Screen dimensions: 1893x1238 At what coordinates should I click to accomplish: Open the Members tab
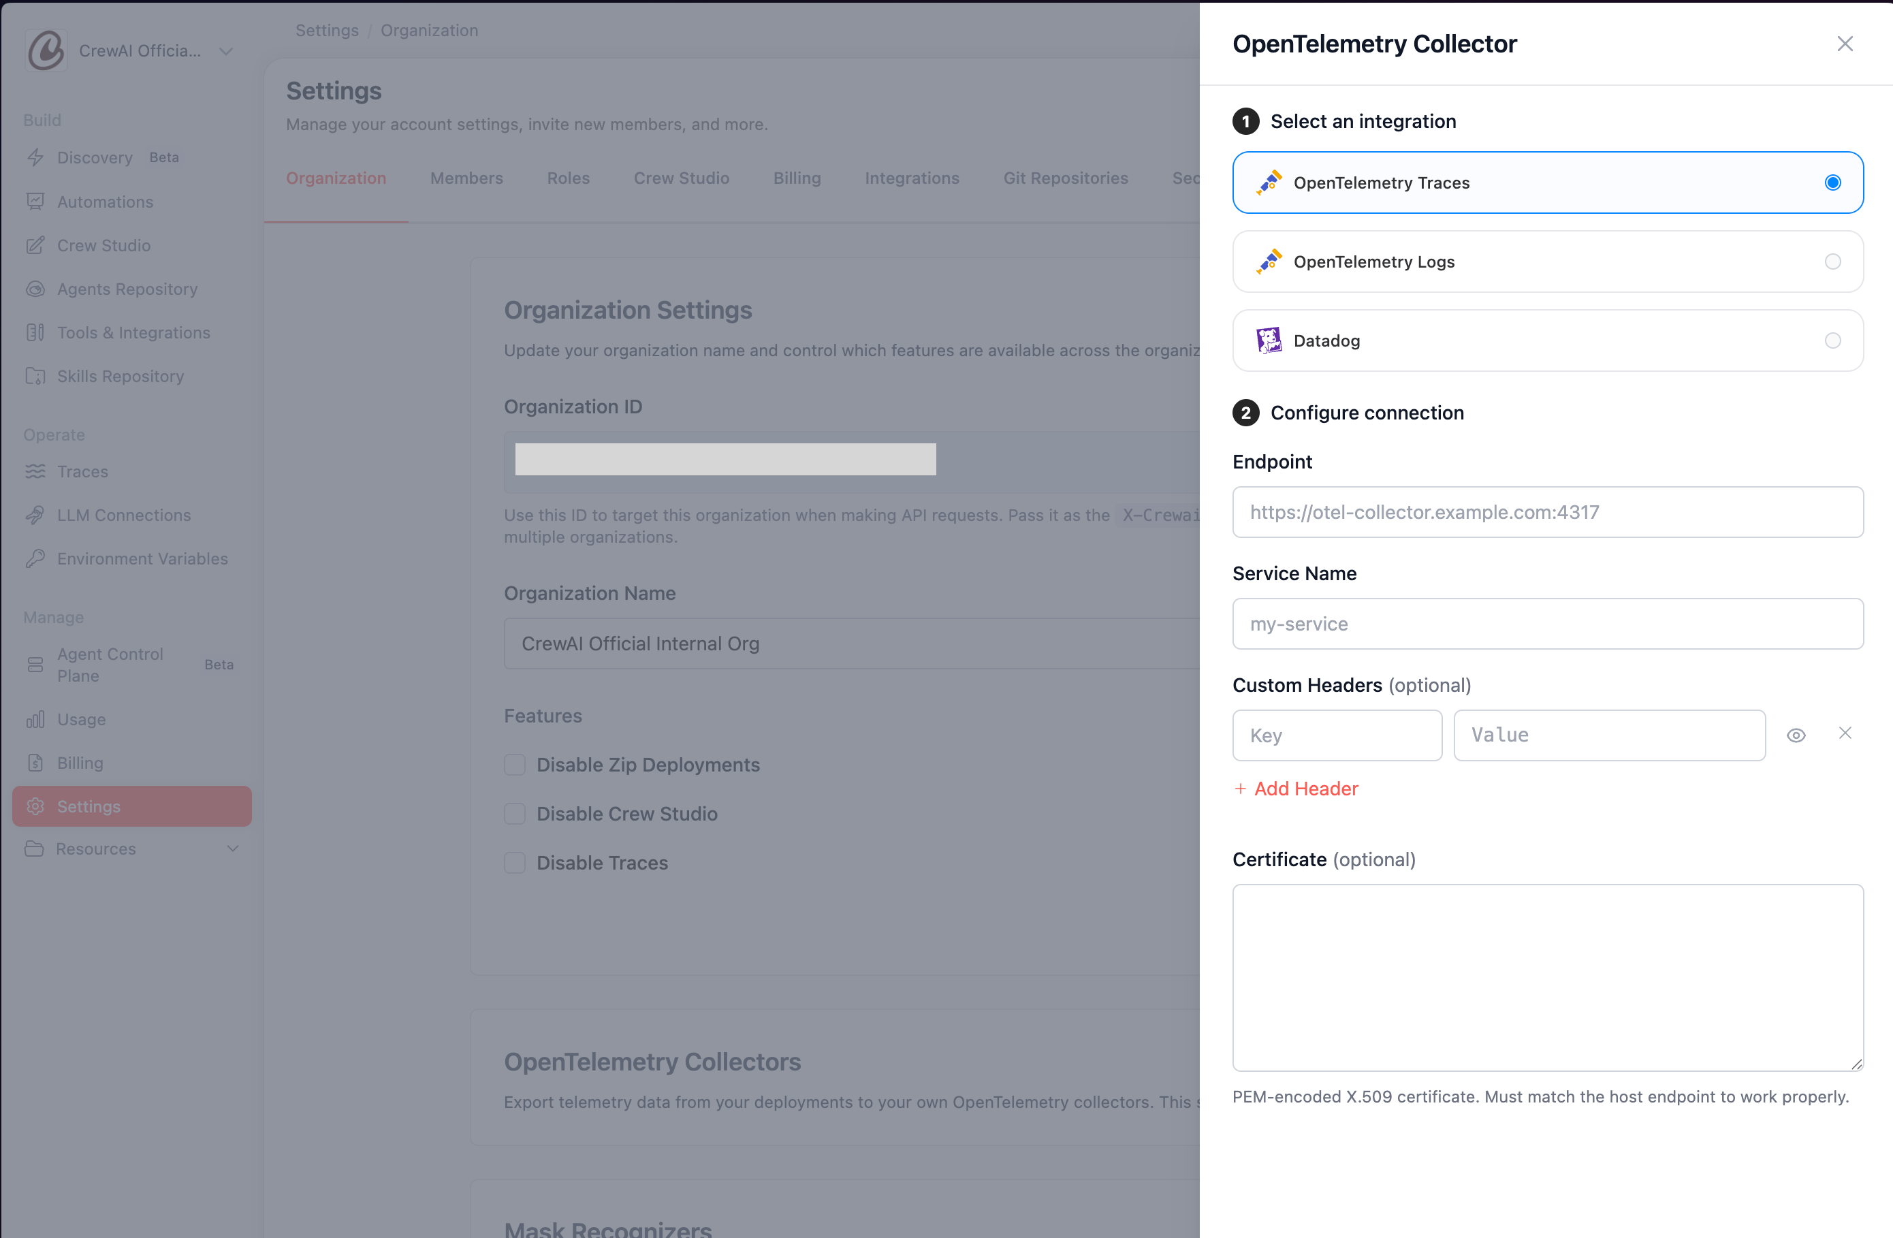pos(466,178)
